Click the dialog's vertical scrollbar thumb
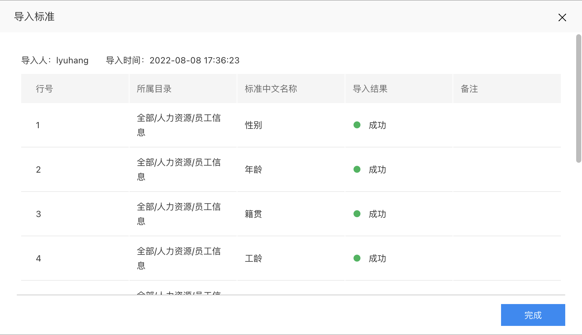 coord(578,98)
